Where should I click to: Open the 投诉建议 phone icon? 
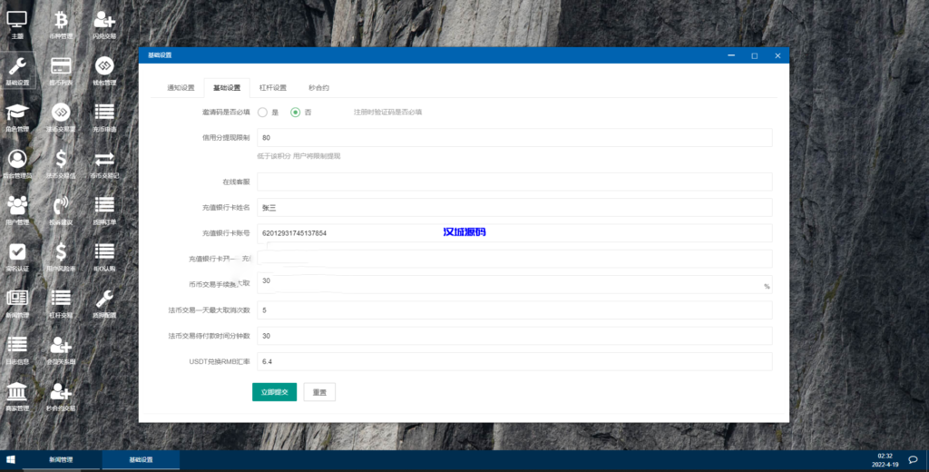pyautogui.click(x=61, y=207)
